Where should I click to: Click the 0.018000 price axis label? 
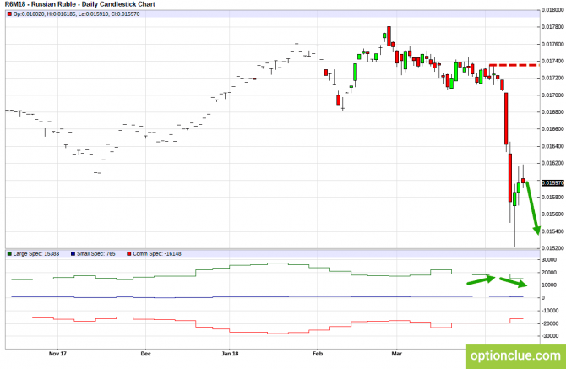click(552, 10)
